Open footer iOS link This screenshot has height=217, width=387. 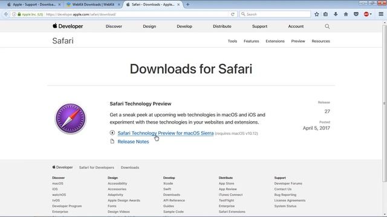pos(55,189)
